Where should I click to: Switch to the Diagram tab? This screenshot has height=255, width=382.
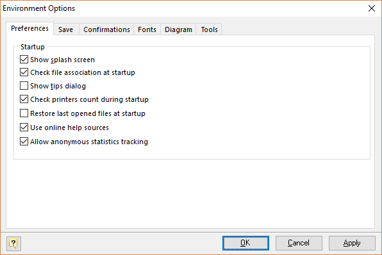[178, 29]
